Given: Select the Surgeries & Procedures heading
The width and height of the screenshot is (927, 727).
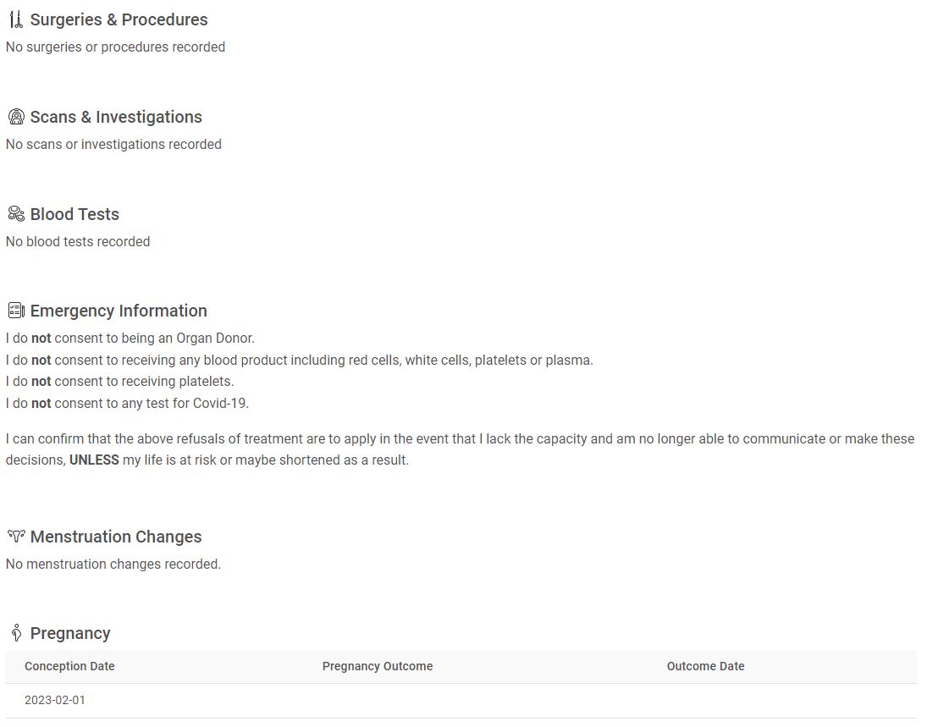Looking at the screenshot, I should (119, 19).
